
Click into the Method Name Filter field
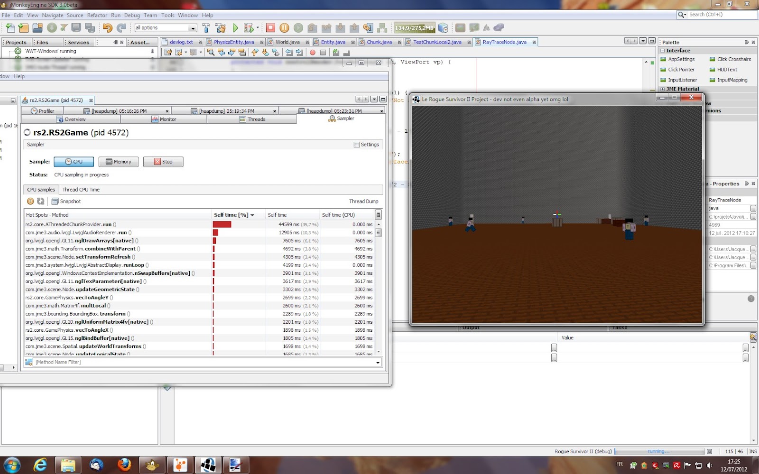(x=204, y=362)
